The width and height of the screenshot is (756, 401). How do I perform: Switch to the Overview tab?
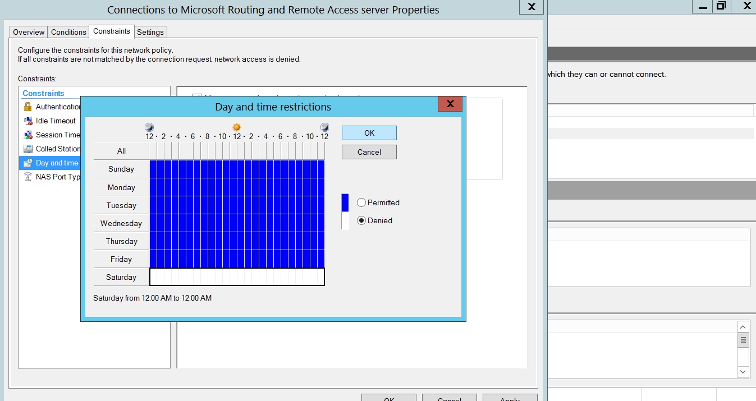point(29,32)
